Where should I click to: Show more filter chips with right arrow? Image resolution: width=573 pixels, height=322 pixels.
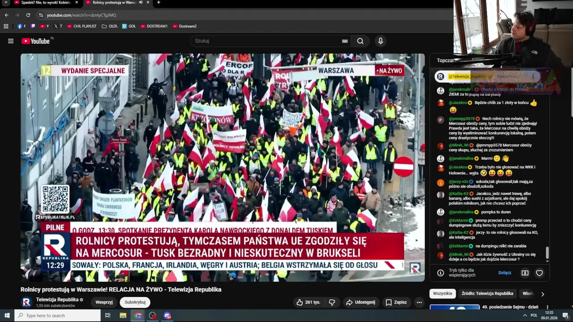(x=543, y=294)
